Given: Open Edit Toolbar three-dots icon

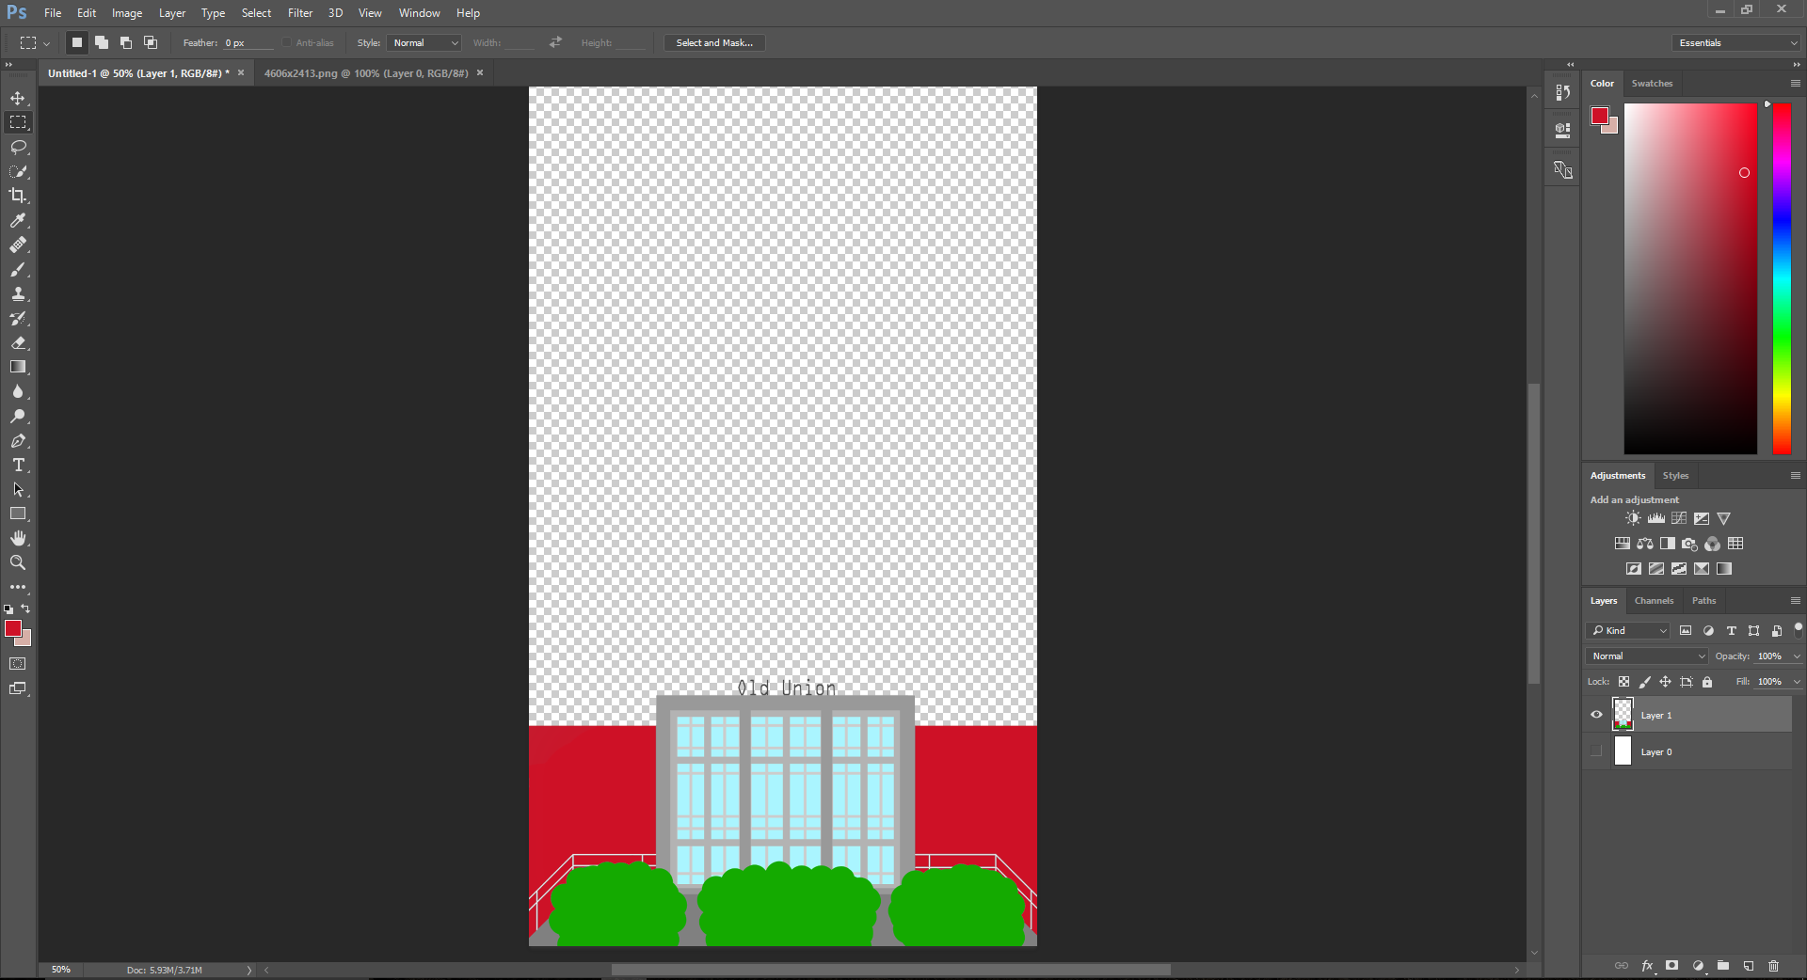Looking at the screenshot, I should pos(18,587).
